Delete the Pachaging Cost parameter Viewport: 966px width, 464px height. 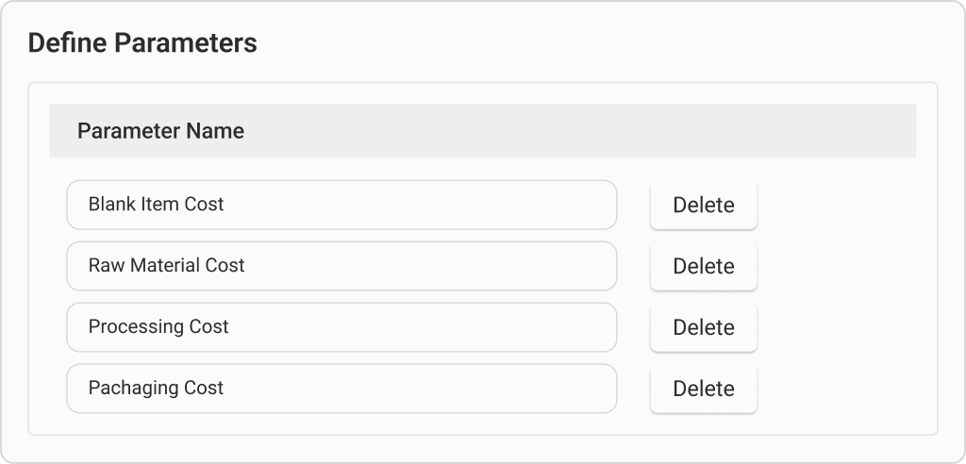pos(703,389)
